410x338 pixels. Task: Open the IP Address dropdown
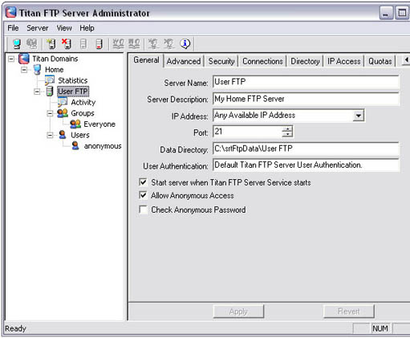point(359,116)
